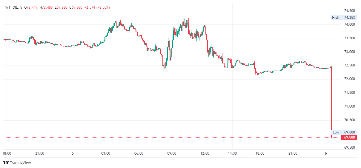Screen dimensions: 361x168
Task: Click the TradingView logo icon
Action: 6,163
